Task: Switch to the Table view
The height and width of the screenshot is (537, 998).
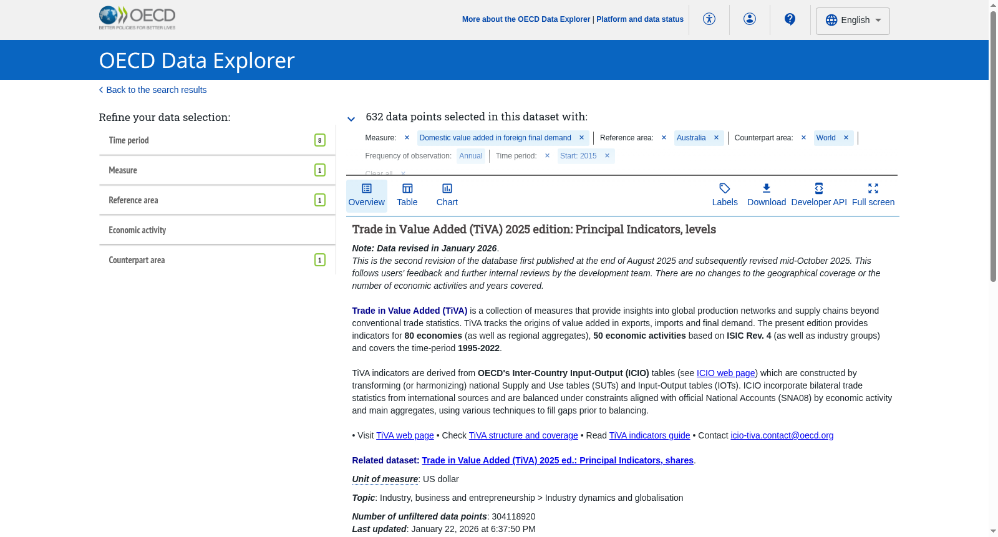Action: click(407, 195)
